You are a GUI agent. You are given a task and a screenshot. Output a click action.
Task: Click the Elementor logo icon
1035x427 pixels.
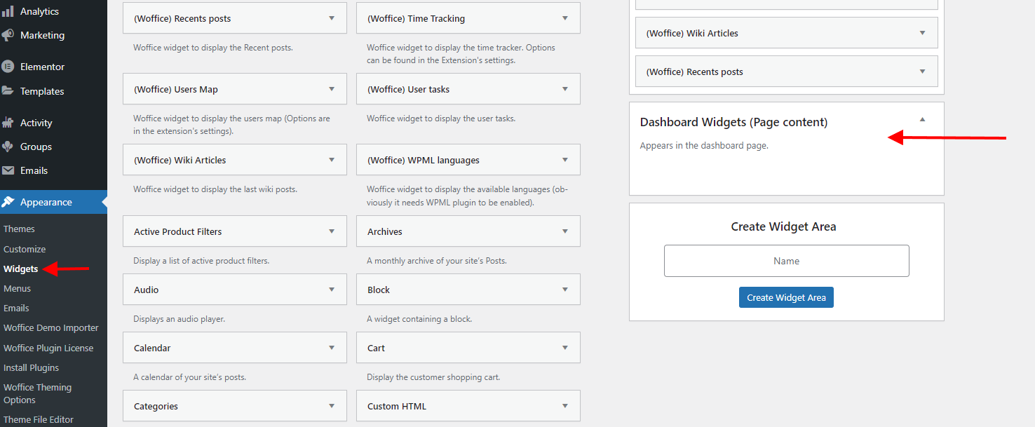click(8, 67)
